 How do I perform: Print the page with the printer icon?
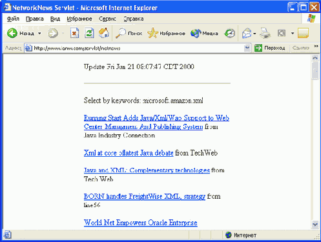(265, 34)
